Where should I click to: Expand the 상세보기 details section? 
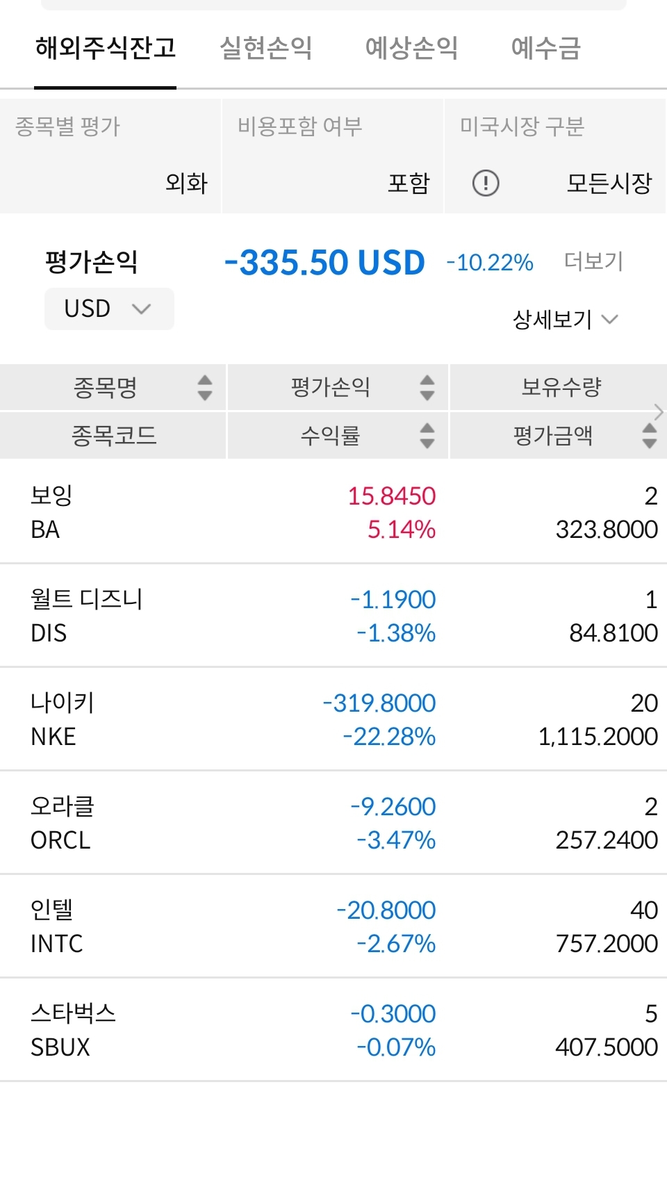point(564,320)
